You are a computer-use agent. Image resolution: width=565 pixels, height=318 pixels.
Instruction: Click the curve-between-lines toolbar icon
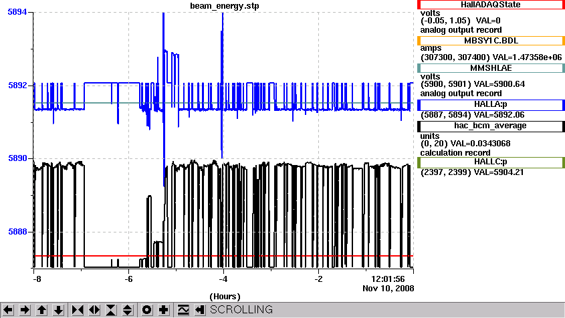[183, 310]
